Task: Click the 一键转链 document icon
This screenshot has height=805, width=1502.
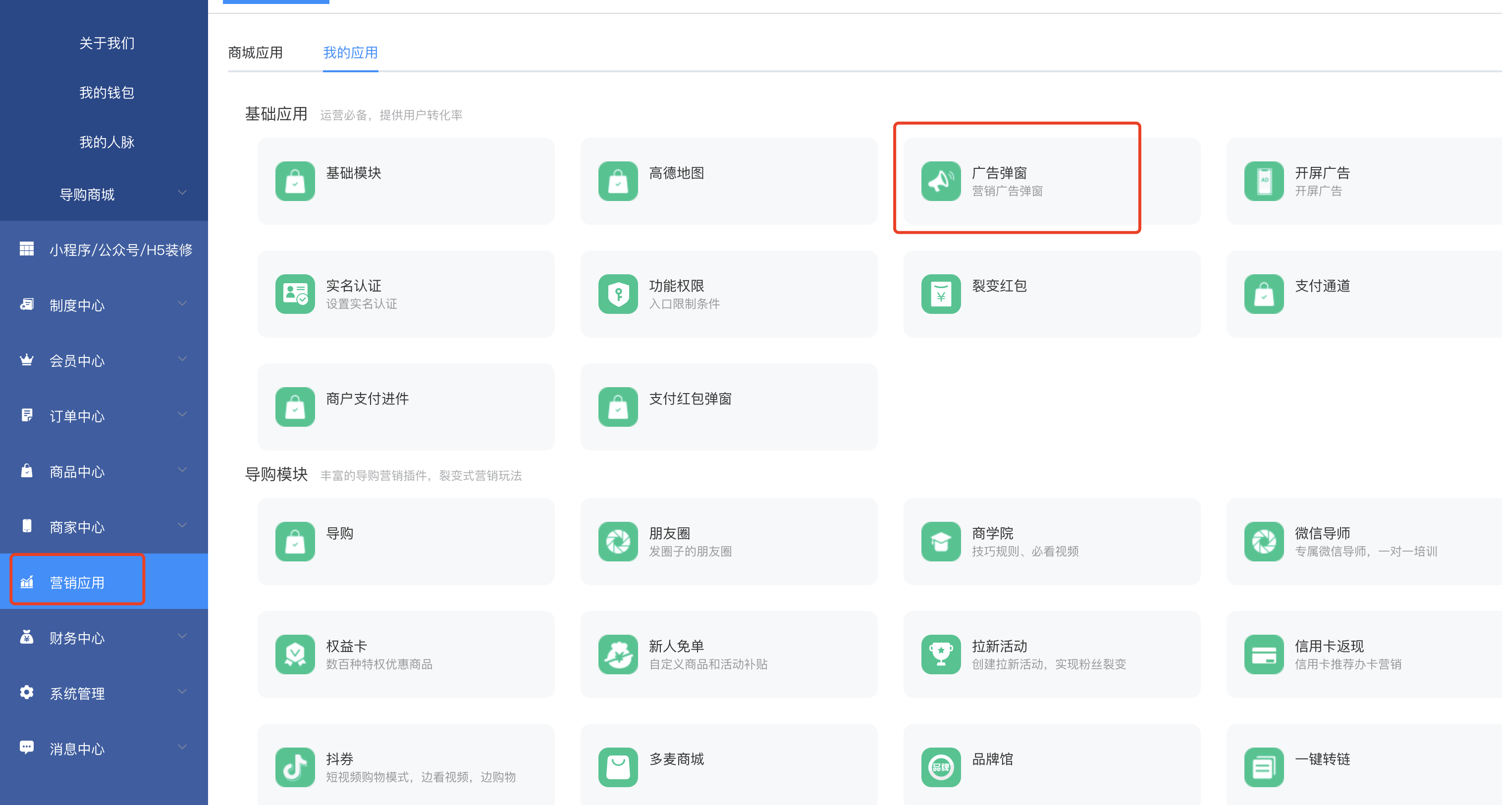Action: pyautogui.click(x=1264, y=768)
